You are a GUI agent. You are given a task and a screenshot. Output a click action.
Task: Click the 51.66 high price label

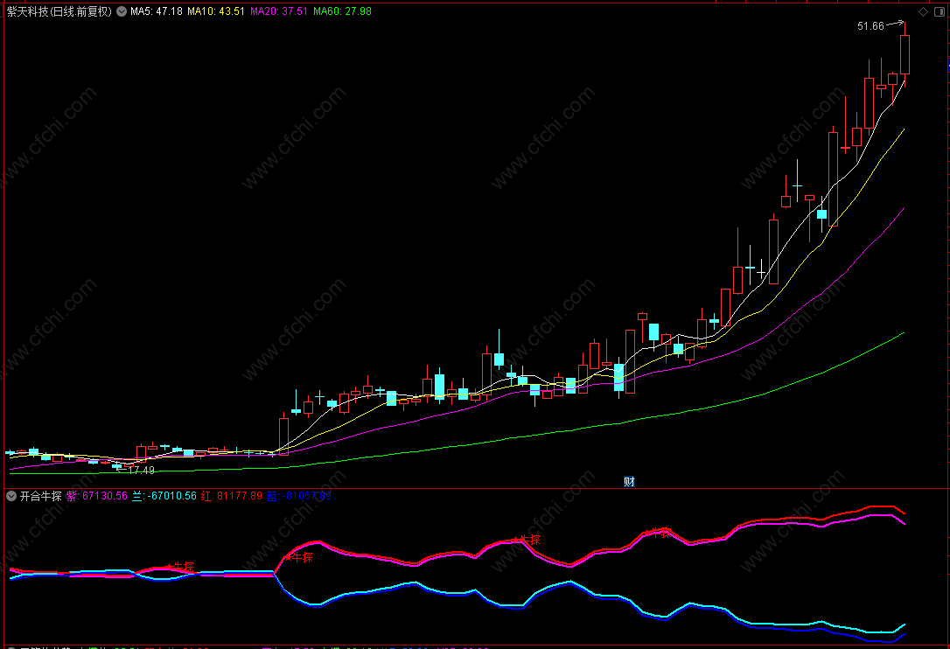tap(870, 26)
